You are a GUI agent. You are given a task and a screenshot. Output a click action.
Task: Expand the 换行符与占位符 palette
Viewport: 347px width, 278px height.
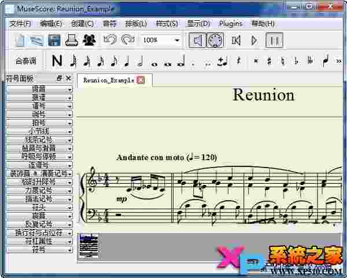click(x=39, y=233)
